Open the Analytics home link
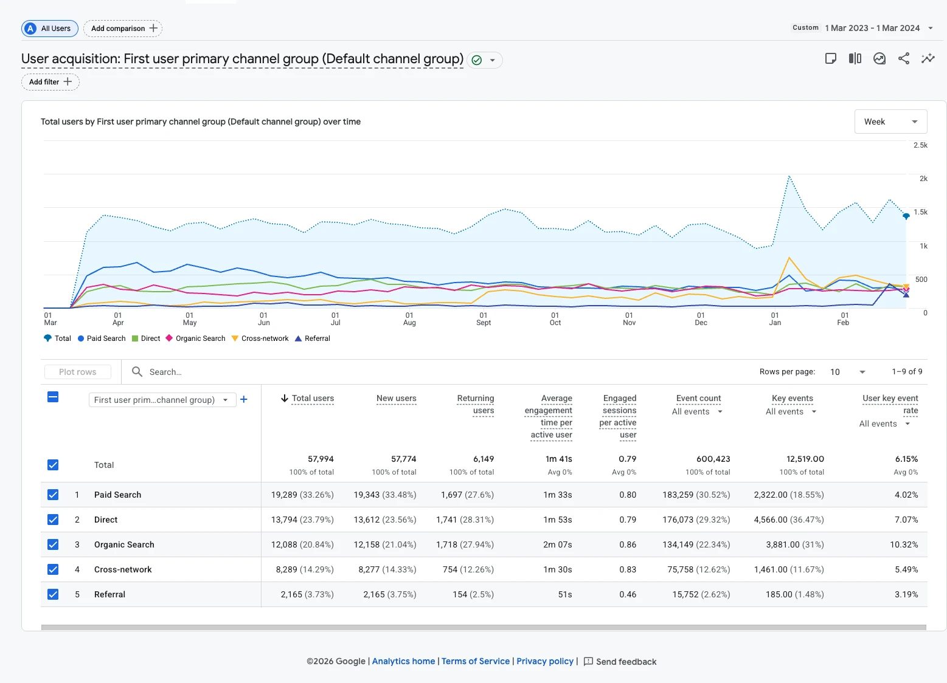Screen dimensions: 947x683 404,661
